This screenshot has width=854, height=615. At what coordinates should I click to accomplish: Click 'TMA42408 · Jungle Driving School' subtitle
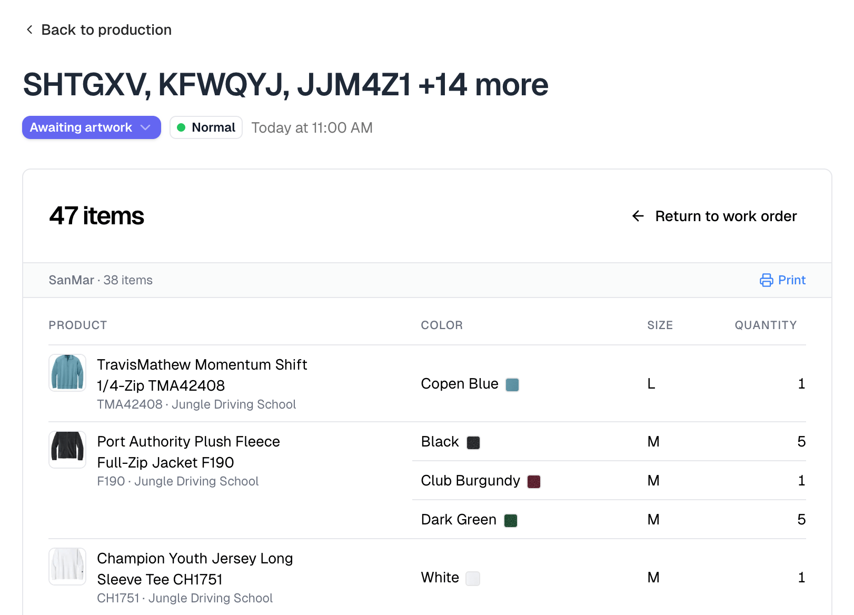pos(196,404)
